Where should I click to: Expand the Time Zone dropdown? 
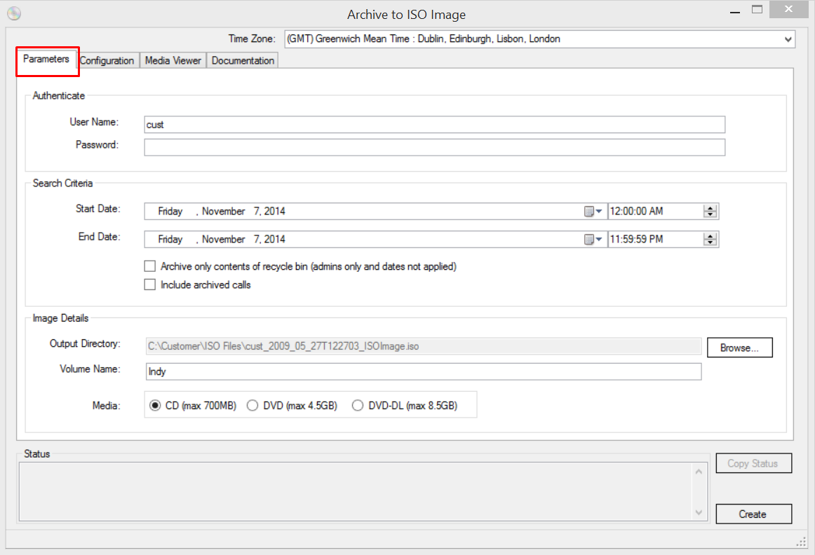[x=788, y=40]
